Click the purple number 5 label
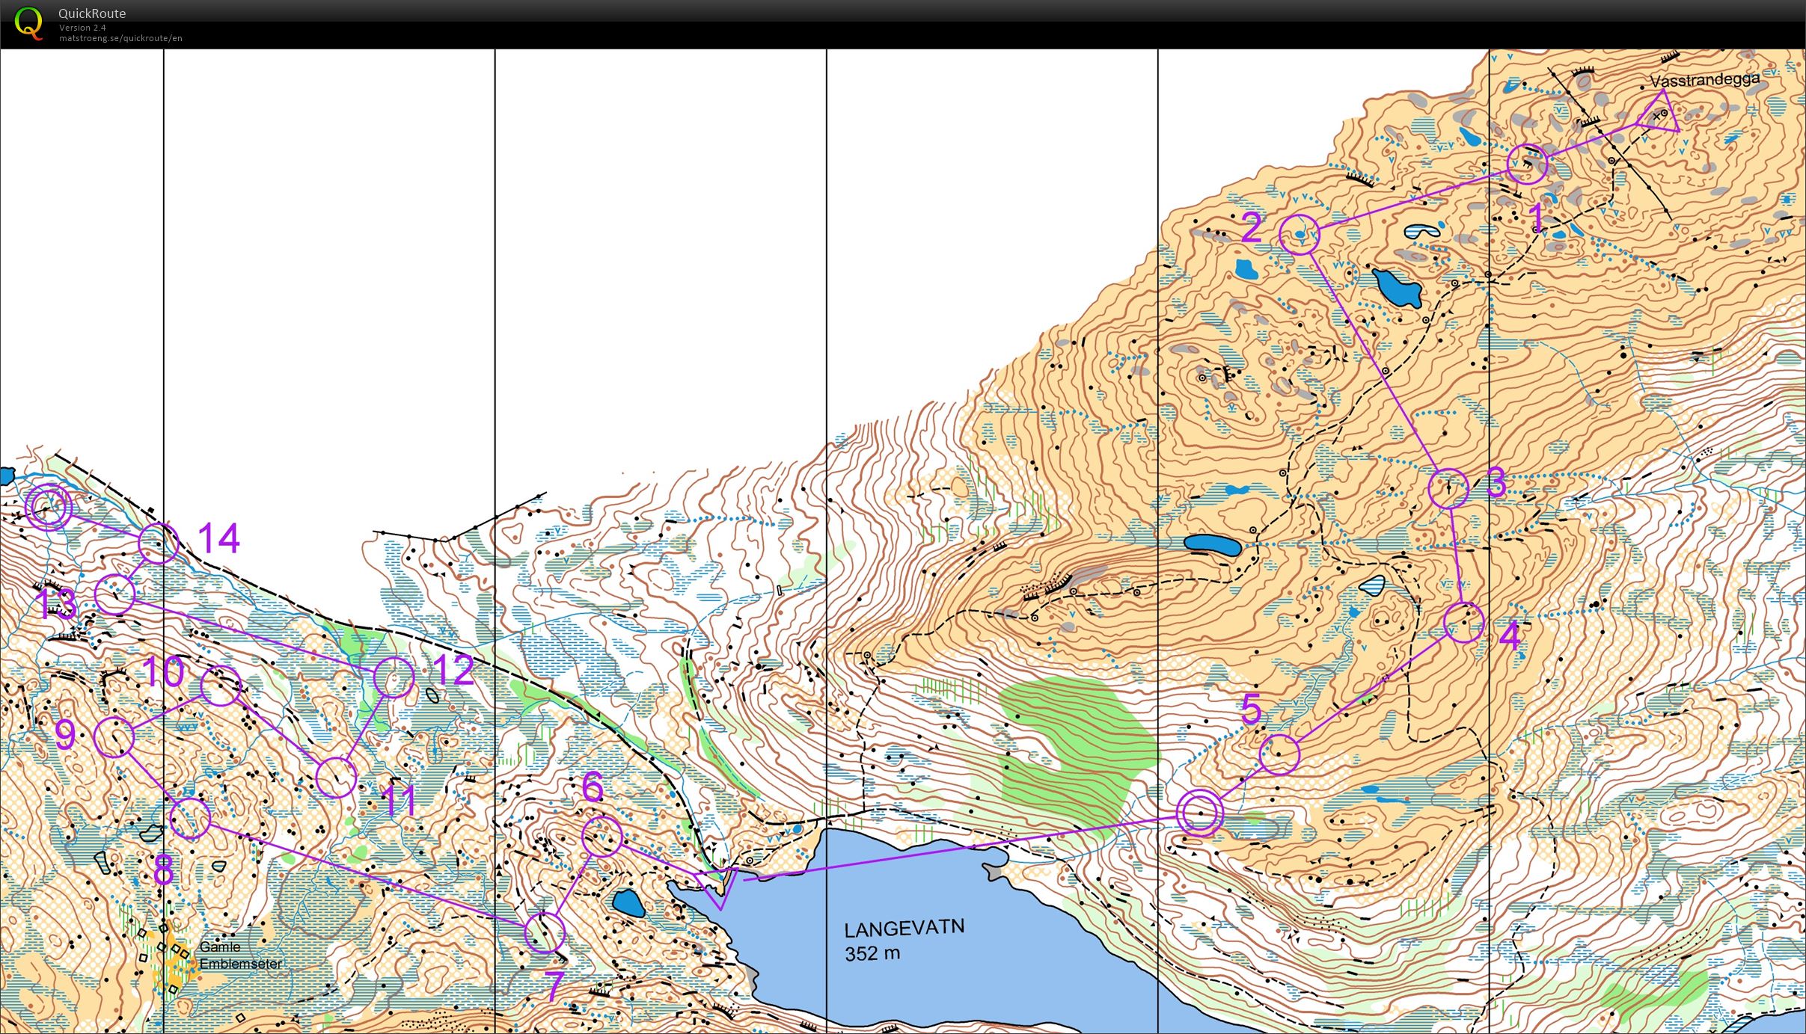Viewport: 1806px width, 1034px height. click(1252, 709)
